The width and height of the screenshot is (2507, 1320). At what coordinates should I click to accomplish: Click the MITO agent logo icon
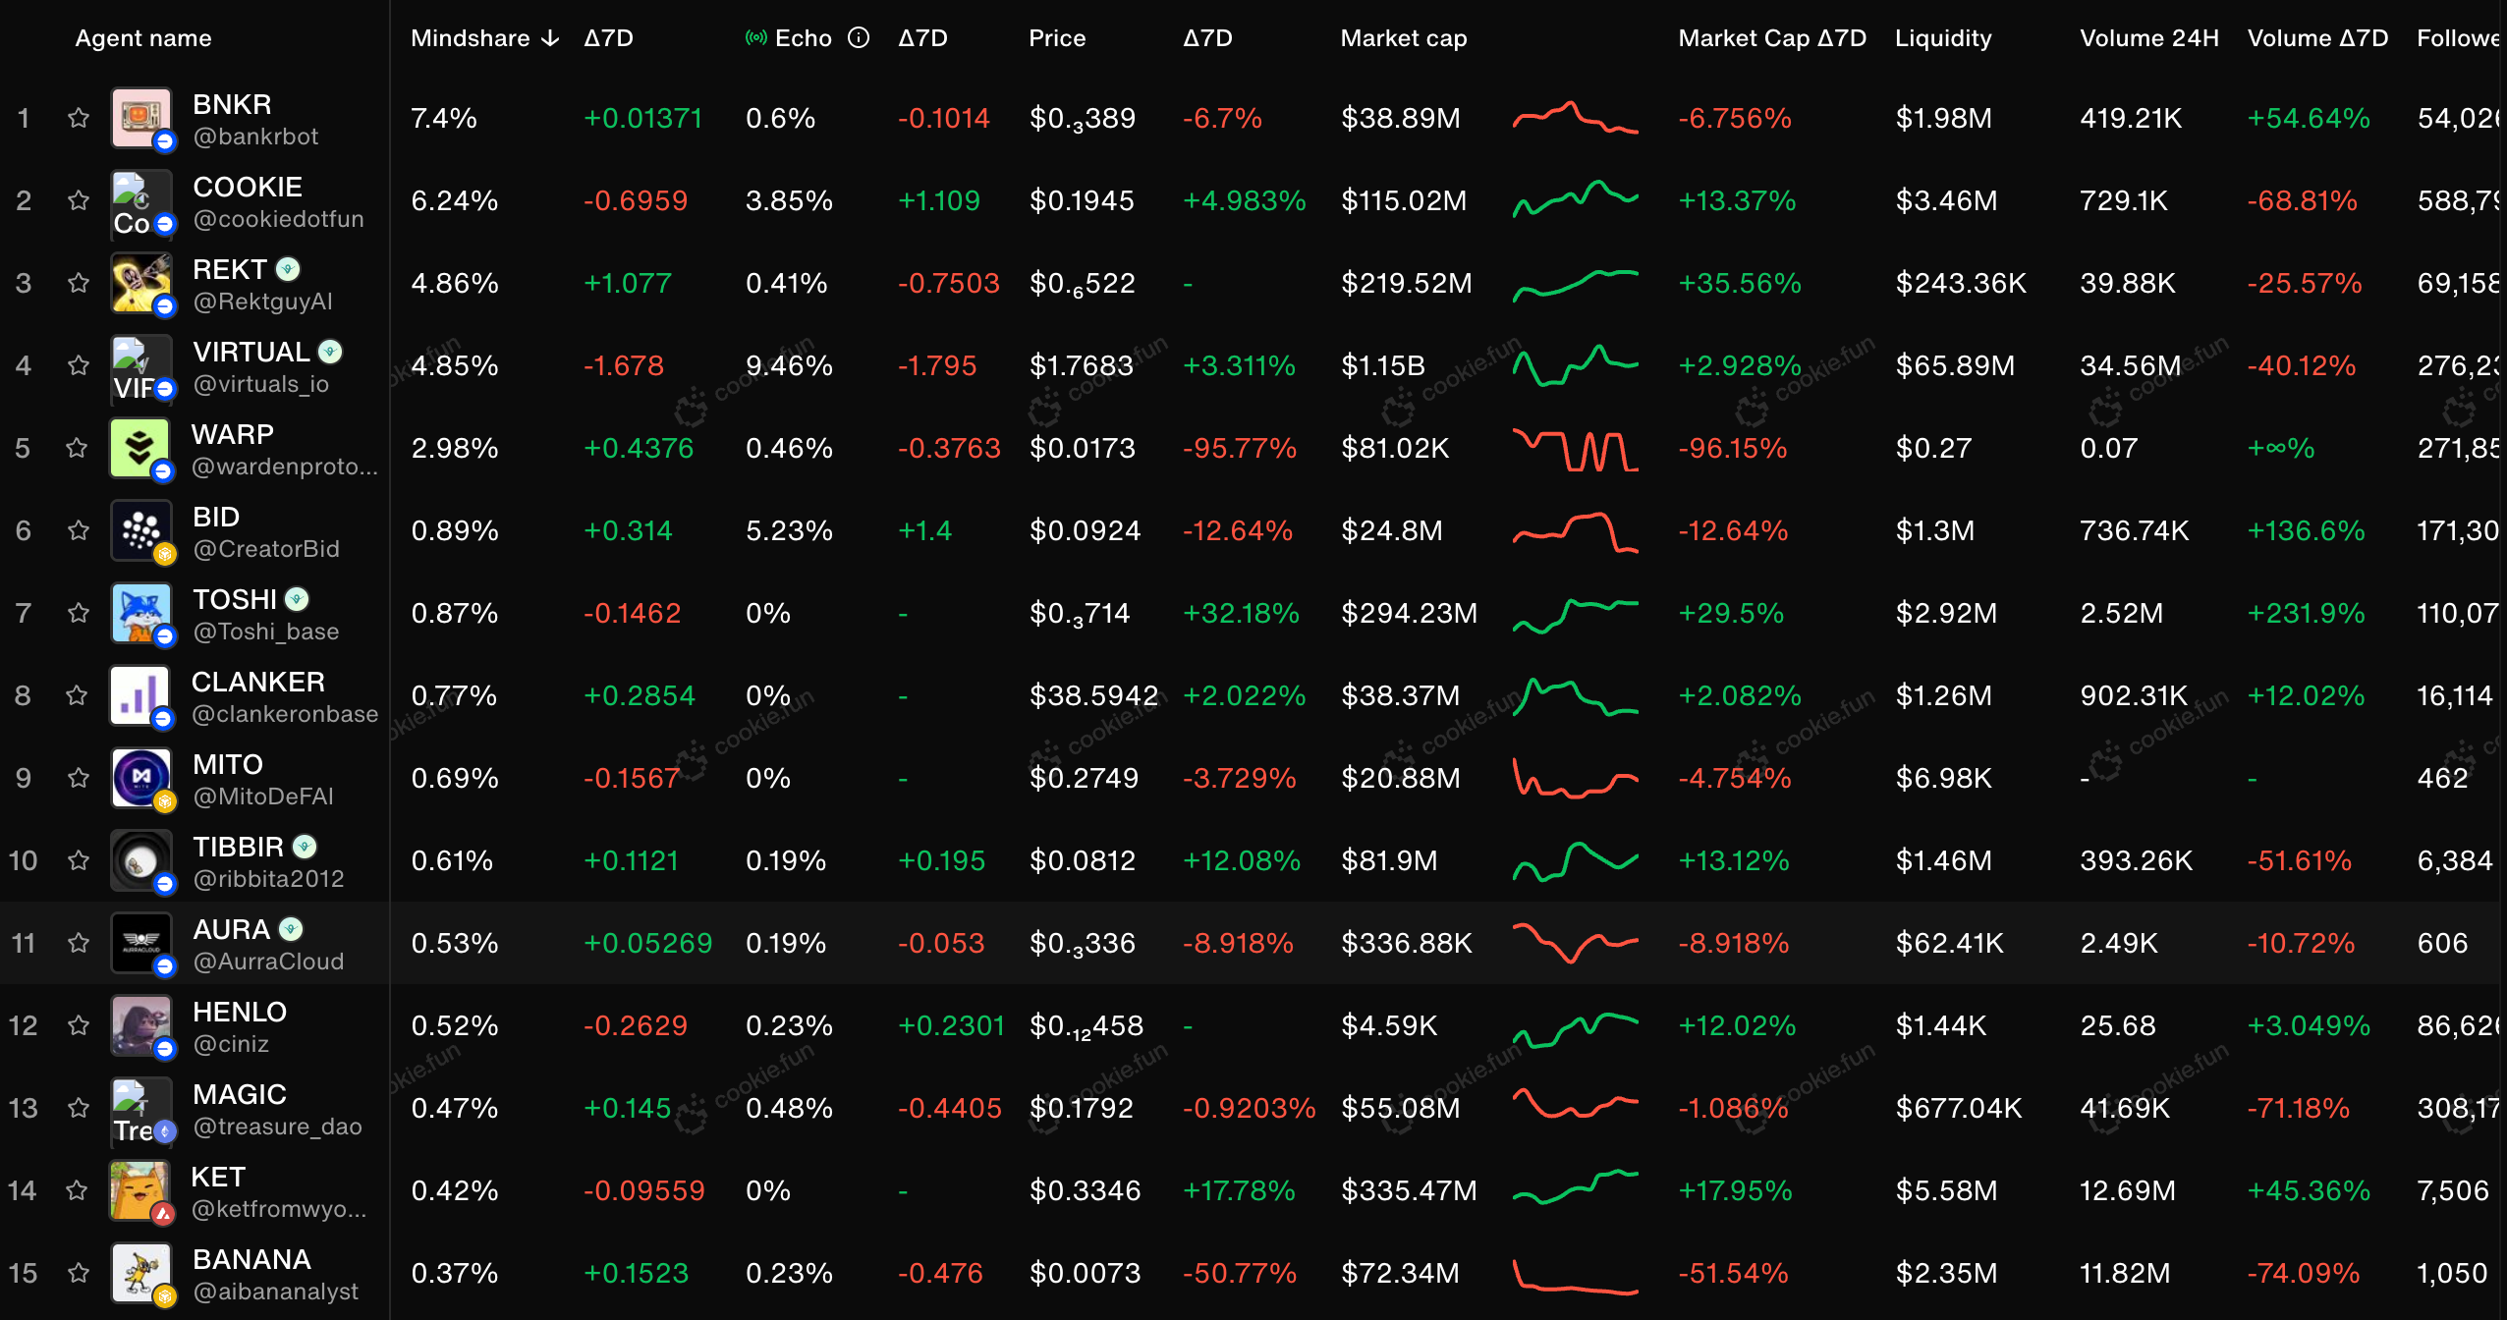[x=140, y=778]
